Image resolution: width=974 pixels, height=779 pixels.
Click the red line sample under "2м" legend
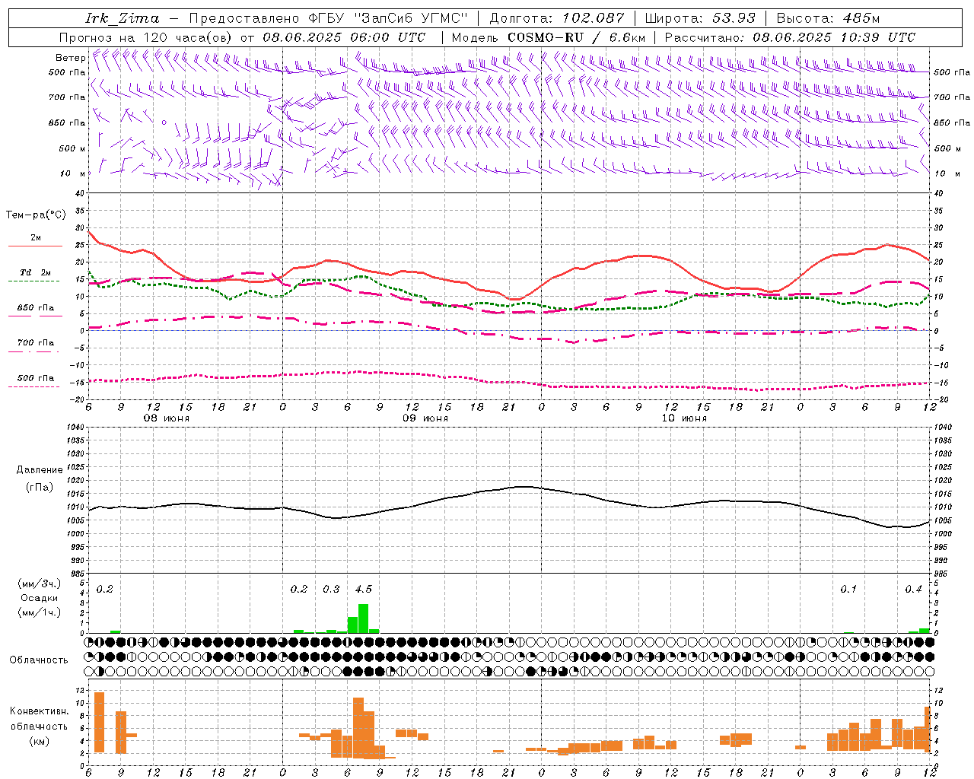tap(35, 246)
